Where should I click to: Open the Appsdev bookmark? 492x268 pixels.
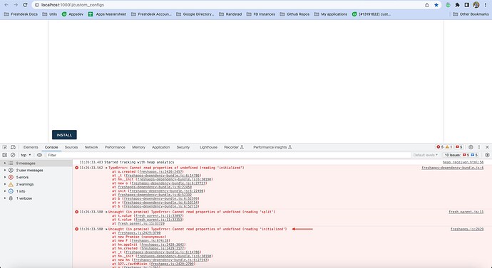pos(73,14)
